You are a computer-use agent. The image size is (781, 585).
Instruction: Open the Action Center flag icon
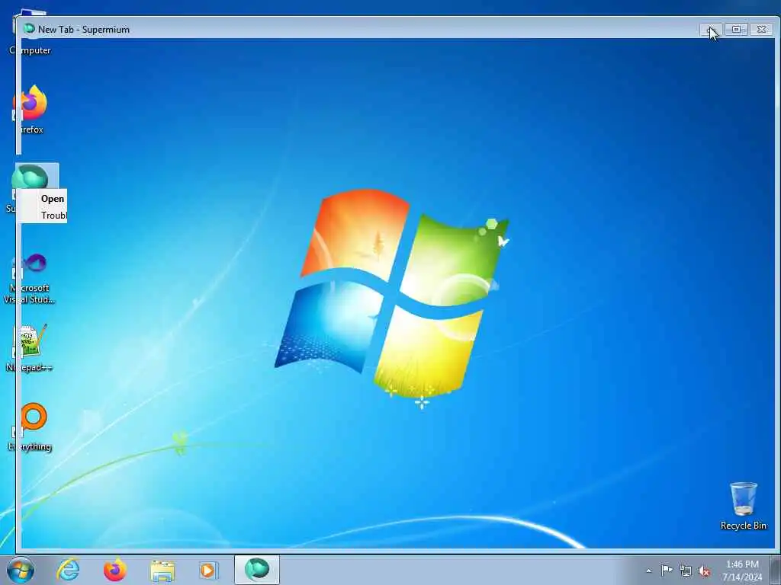(x=667, y=571)
